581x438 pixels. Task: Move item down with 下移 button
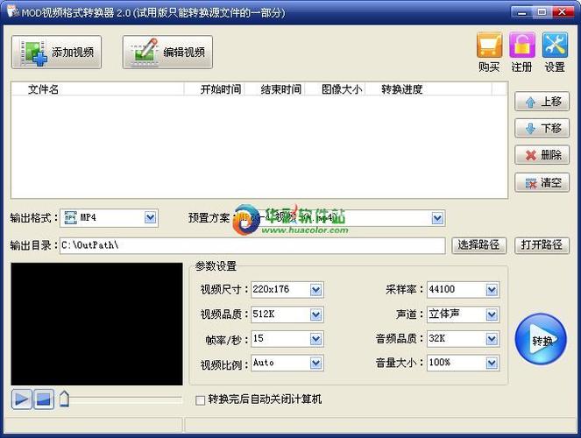542,128
